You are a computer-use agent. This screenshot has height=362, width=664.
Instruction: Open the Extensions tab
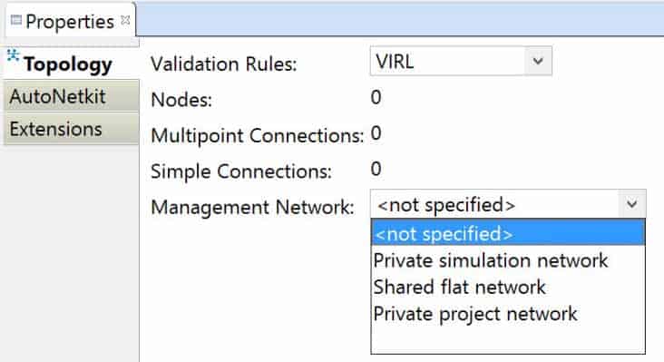pos(71,129)
